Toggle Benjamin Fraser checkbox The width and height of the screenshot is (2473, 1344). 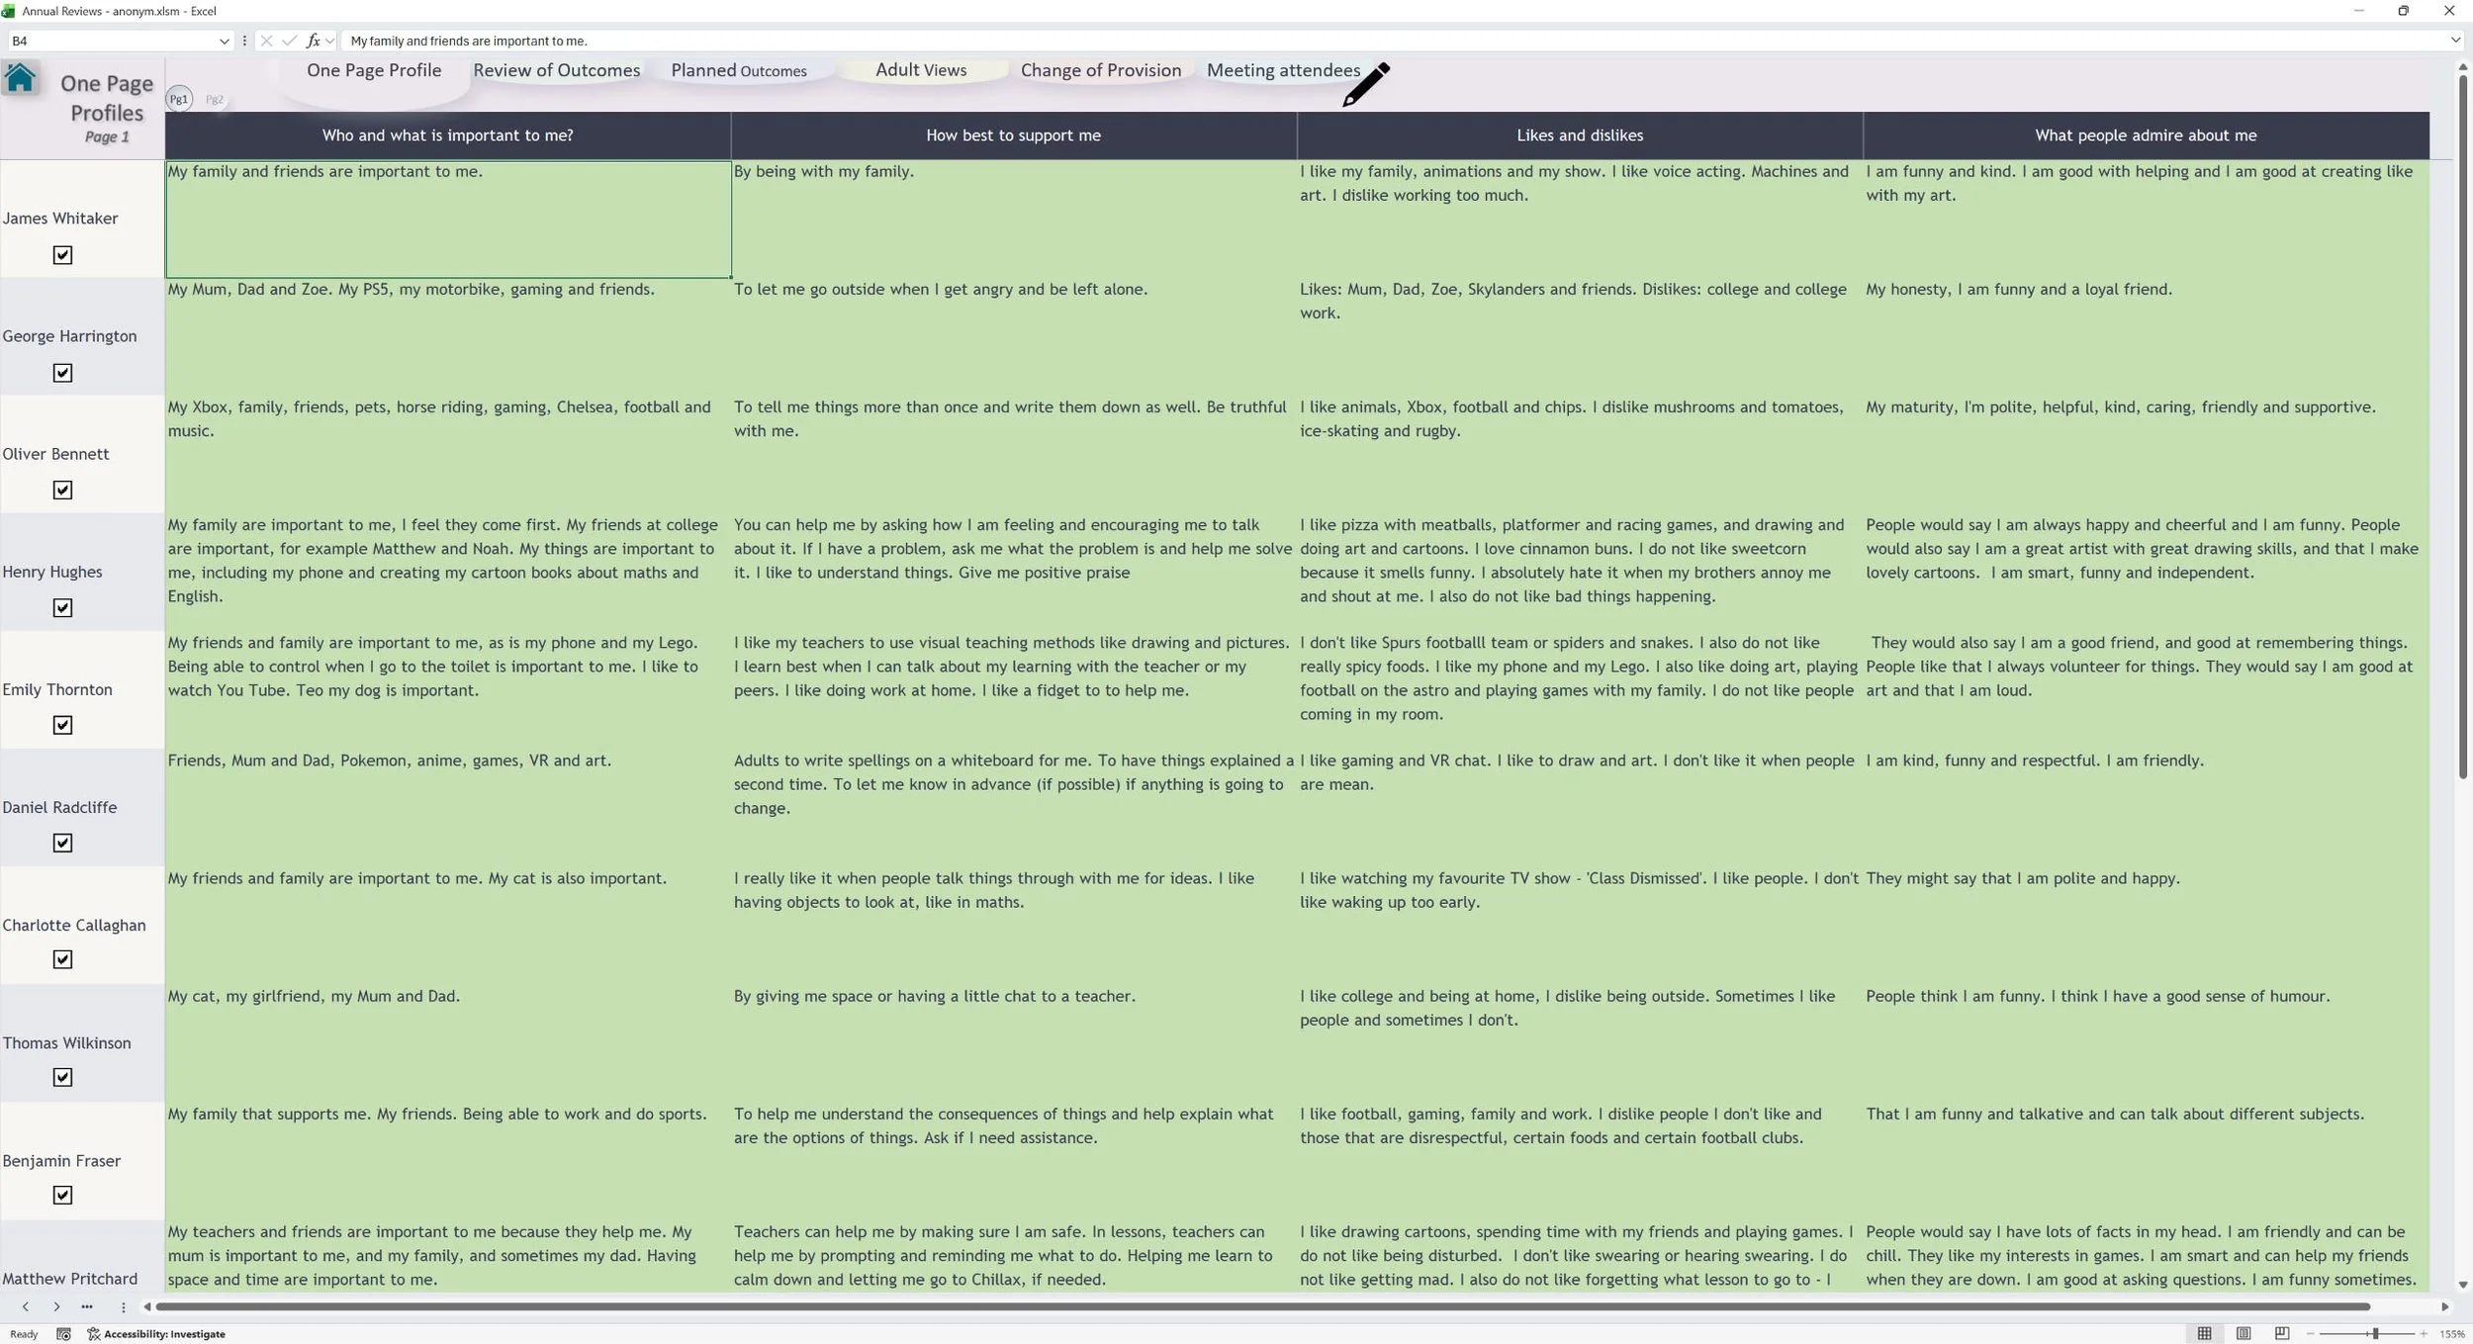62,1196
